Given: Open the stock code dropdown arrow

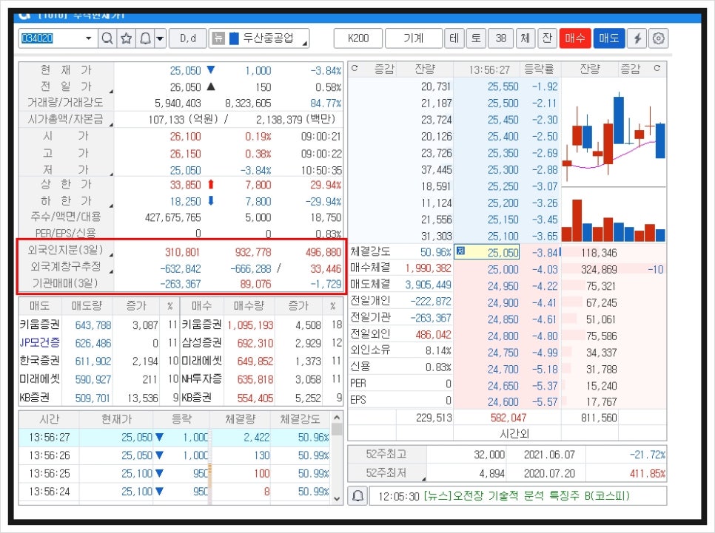Looking at the screenshot, I should pos(89,38).
